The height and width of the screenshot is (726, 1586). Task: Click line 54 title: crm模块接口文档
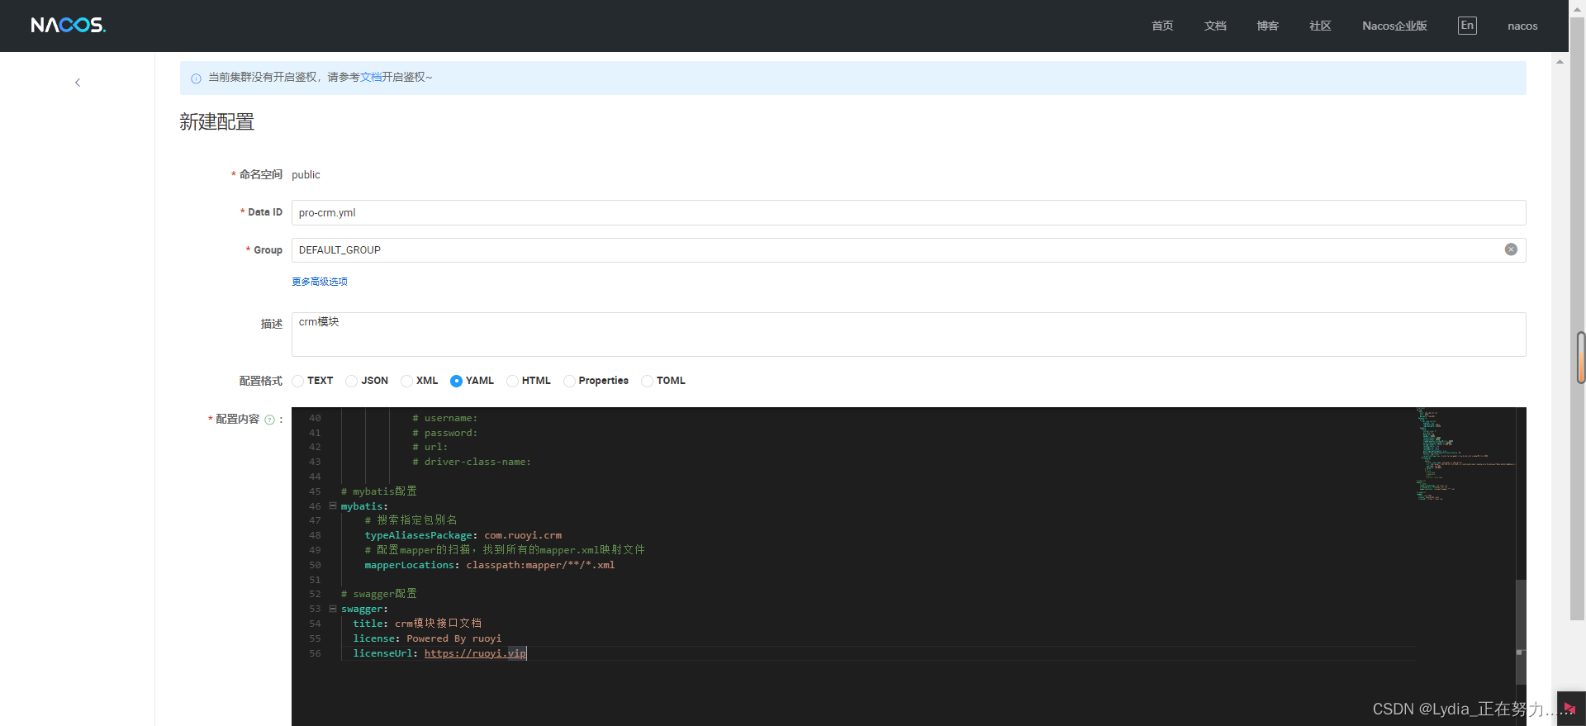tap(417, 624)
